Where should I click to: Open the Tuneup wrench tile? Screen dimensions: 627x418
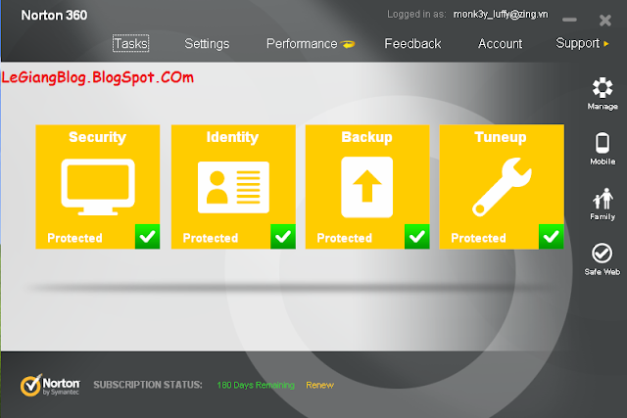click(502, 187)
